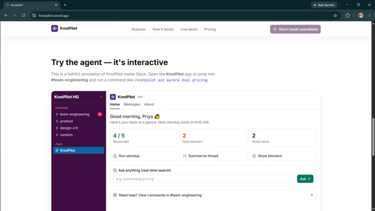Click the KnotPilot wordmark in page header

[68, 28]
